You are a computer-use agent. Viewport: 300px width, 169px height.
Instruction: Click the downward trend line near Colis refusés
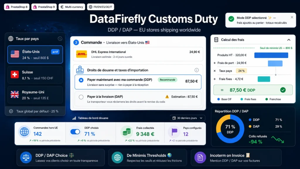click(x=278, y=140)
